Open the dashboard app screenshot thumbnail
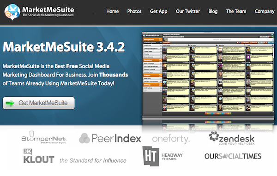Screen dimensions: 277x176 tap(208, 76)
